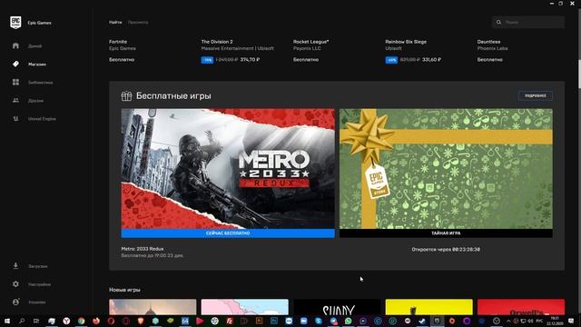Open FileZilla from the taskbar
Image resolution: width=581 pixels, height=327 pixels.
click(x=230, y=321)
